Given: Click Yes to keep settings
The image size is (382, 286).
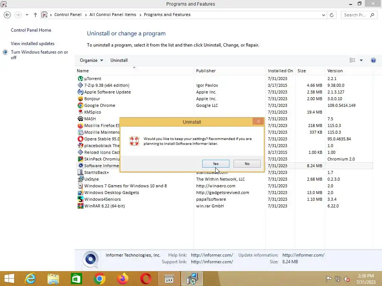Looking at the screenshot, I should point(216,164).
